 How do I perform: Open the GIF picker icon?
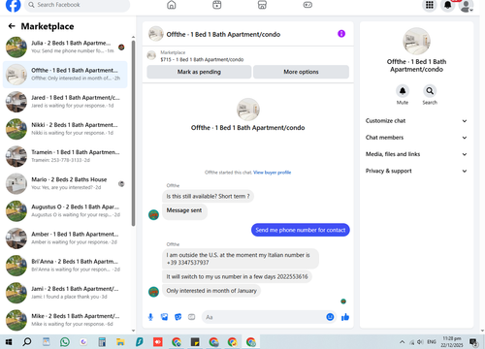[192, 317]
